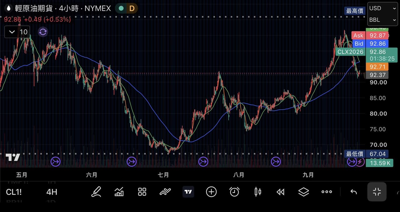400x212 pixels.
Task: Tap the purple refresh icon beside the 10
Action: [x=43, y=32]
